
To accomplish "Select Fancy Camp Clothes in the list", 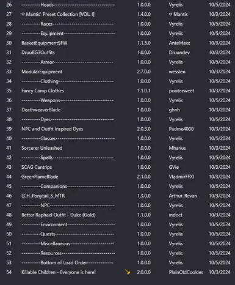I will (43, 91).
